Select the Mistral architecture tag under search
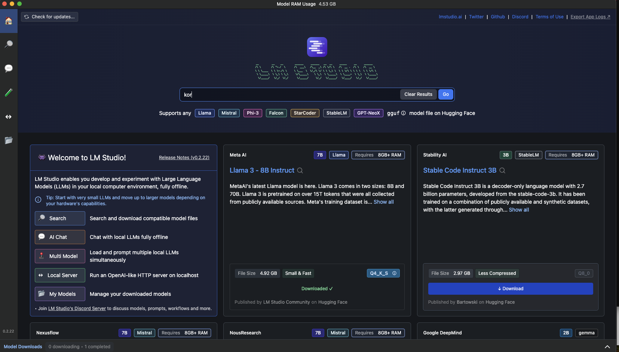Screen dimensions: 619x352 pyautogui.click(x=229, y=113)
